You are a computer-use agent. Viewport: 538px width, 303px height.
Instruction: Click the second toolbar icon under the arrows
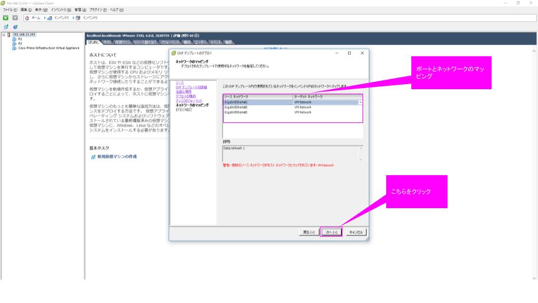16,27
